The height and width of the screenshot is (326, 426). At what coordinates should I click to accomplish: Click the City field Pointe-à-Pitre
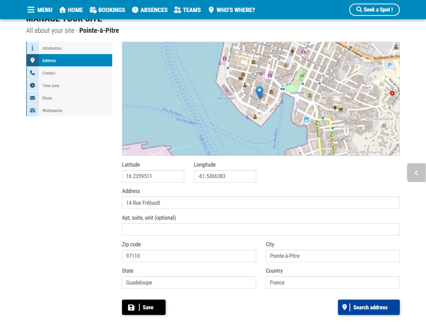(x=332, y=256)
